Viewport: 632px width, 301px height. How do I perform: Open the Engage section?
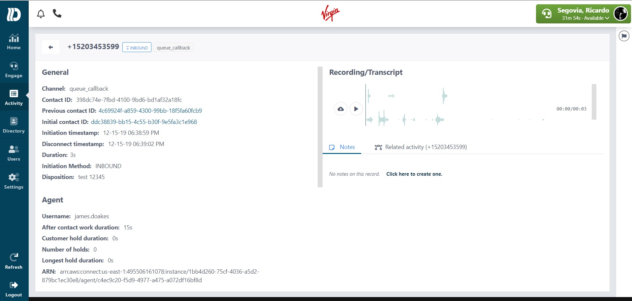click(14, 70)
